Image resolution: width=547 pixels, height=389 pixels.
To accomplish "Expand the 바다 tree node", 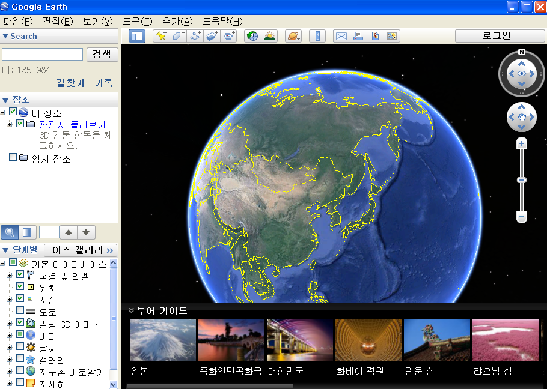I will coord(10,336).
